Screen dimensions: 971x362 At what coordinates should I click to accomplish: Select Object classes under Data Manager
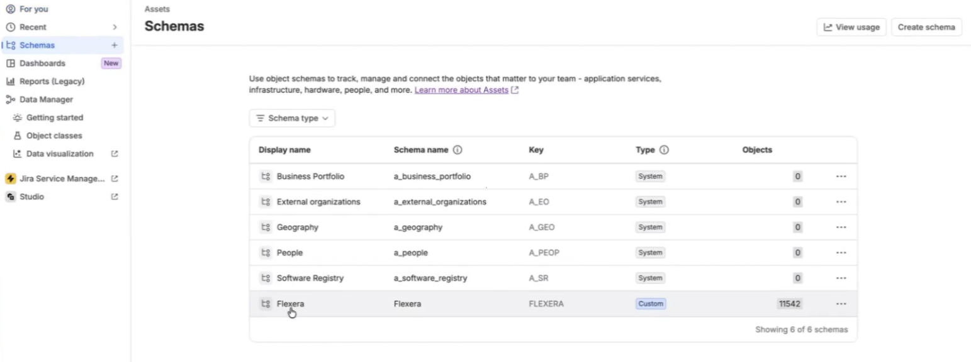click(54, 136)
